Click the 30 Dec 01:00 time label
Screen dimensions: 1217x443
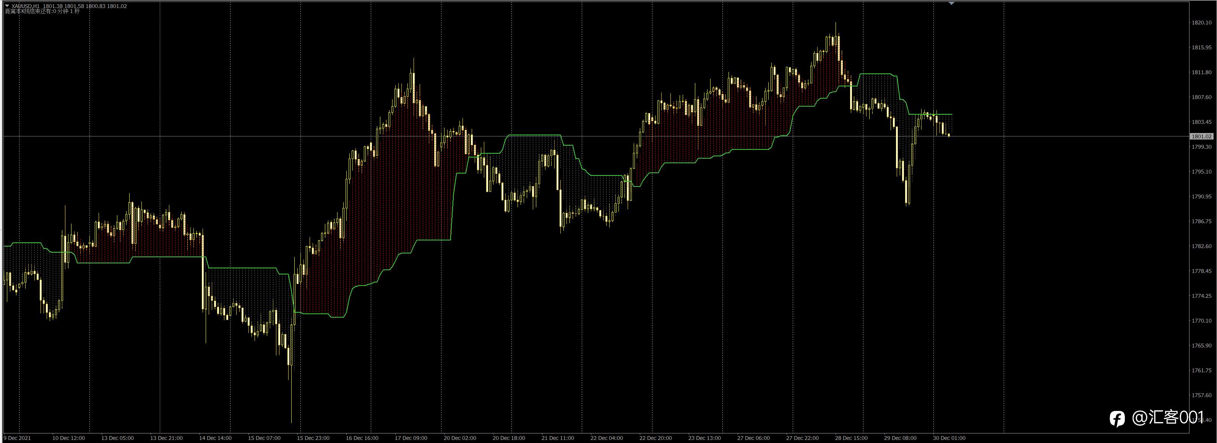pos(949,438)
